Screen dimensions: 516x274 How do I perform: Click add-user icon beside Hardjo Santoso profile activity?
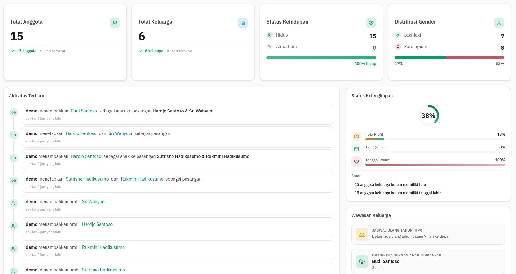click(14, 226)
